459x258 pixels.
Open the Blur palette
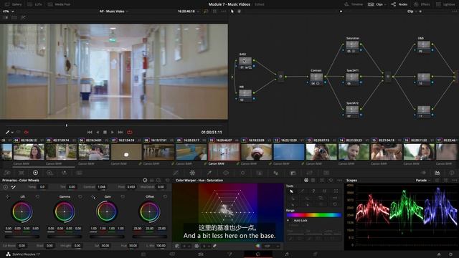[275, 173]
